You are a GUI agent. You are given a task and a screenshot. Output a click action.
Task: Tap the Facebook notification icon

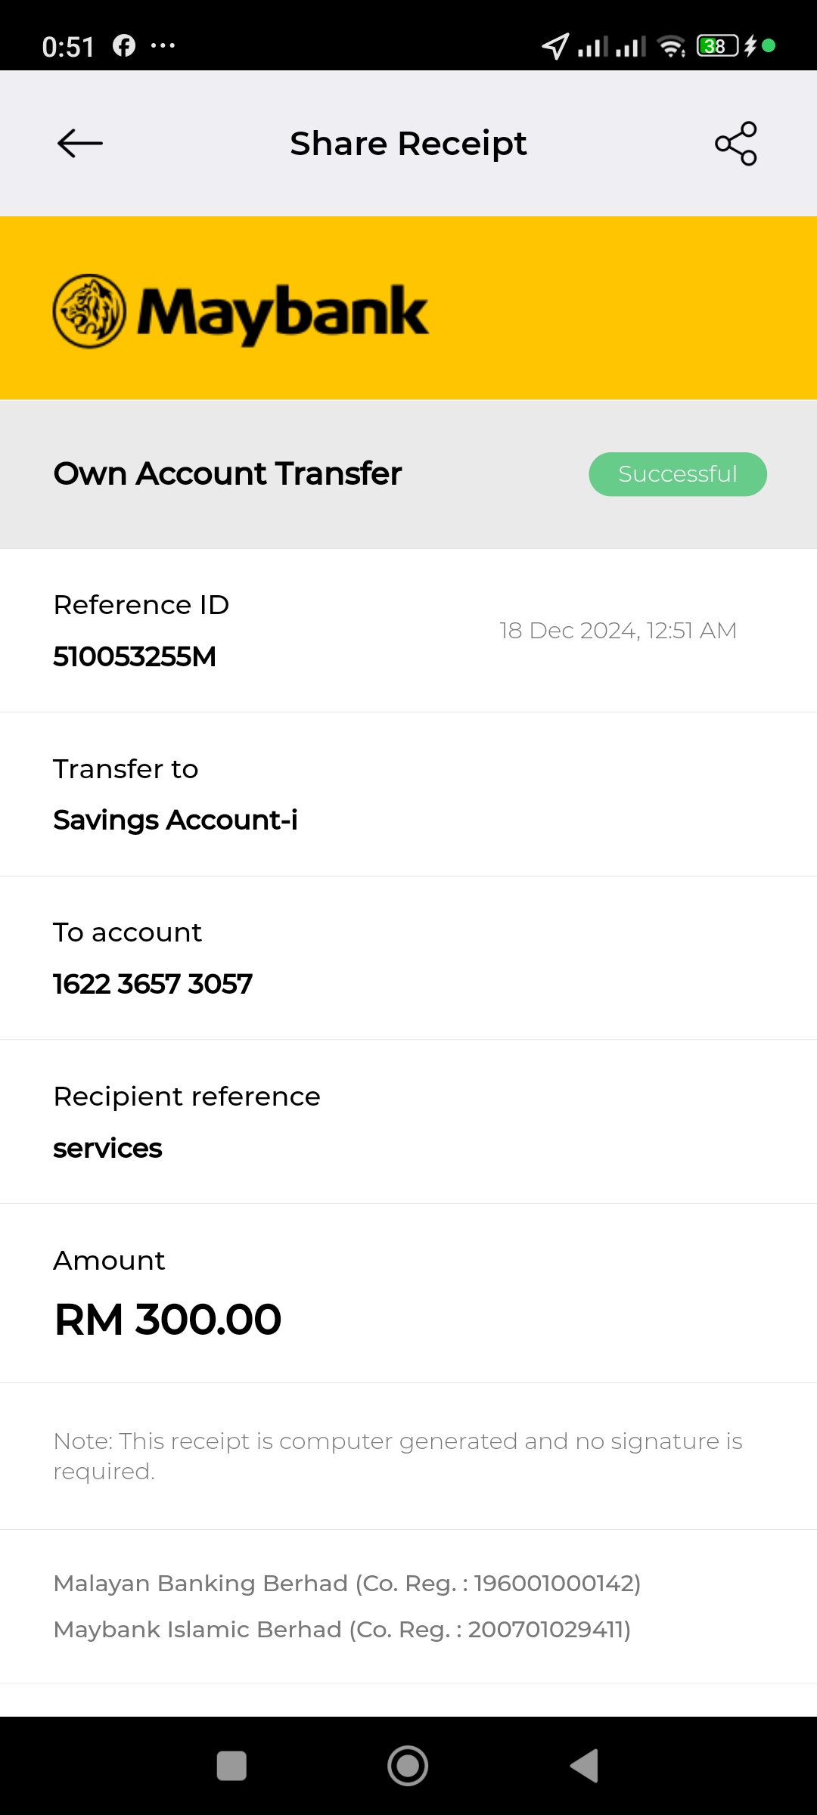pos(124,46)
